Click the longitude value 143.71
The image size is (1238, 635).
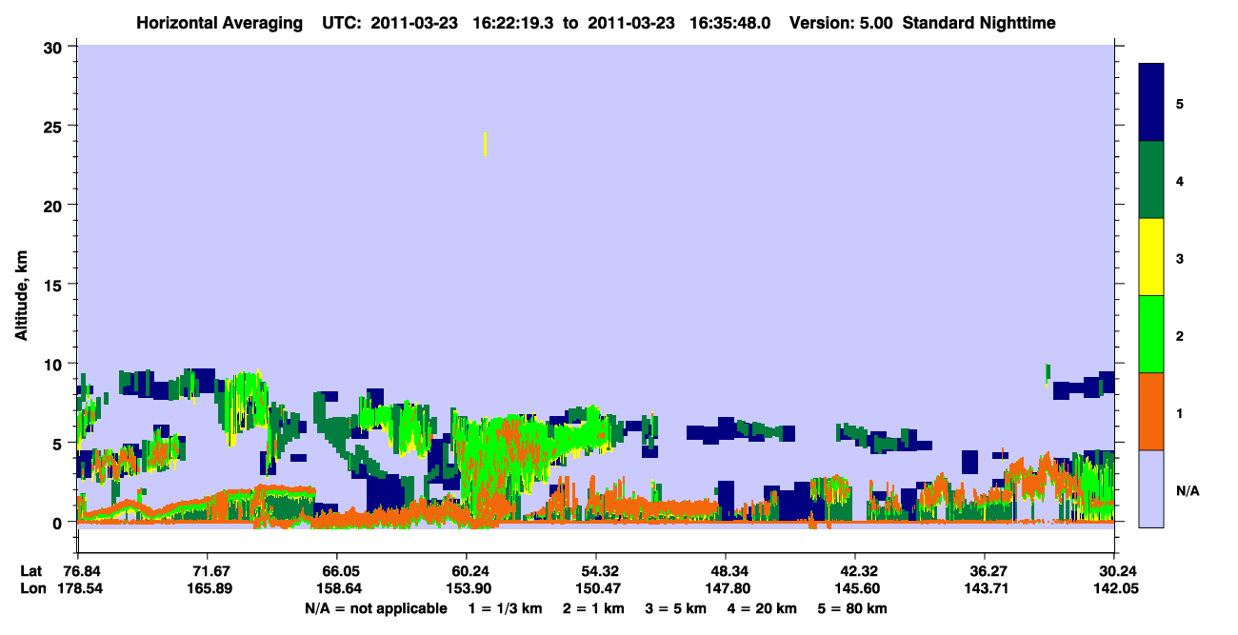(985, 589)
